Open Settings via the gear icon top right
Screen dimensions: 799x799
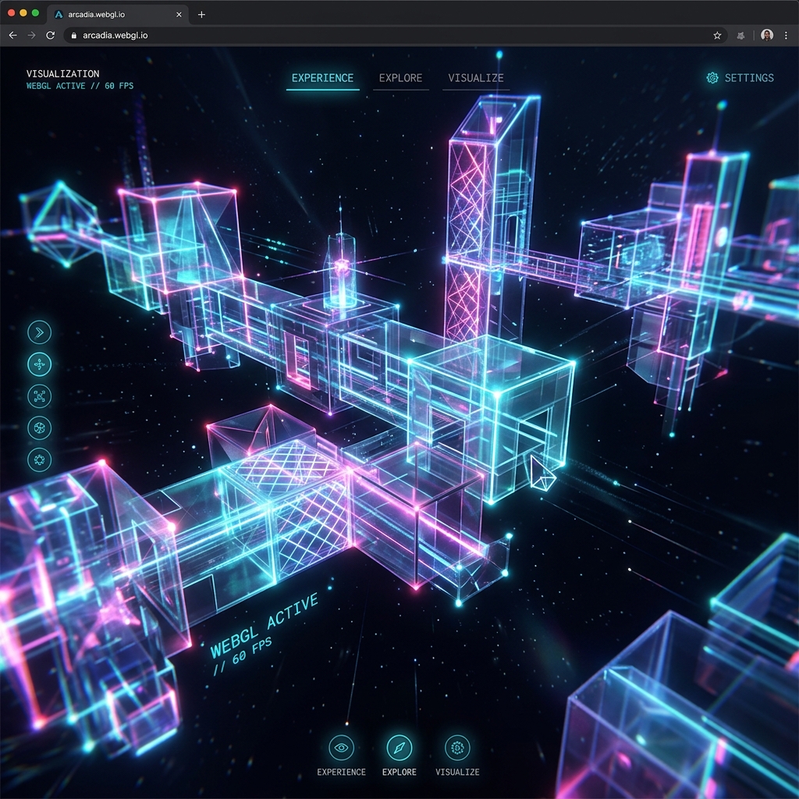click(710, 78)
